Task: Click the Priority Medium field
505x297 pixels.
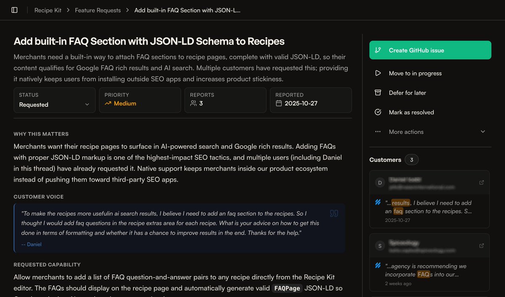Action: pyautogui.click(x=140, y=100)
